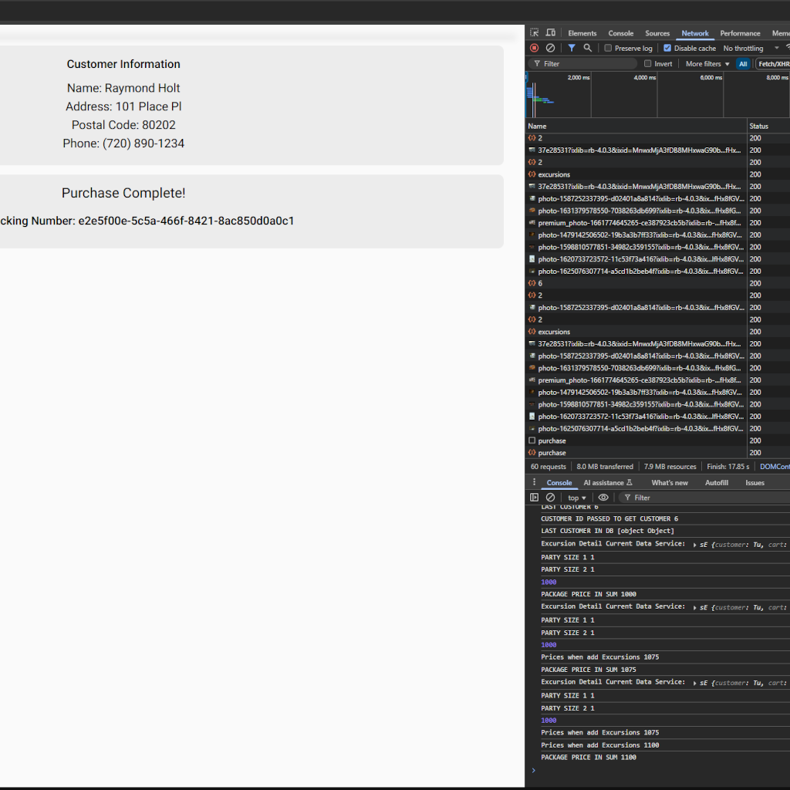Click the Customer Information heading
The width and height of the screenshot is (790, 790).
(123, 64)
